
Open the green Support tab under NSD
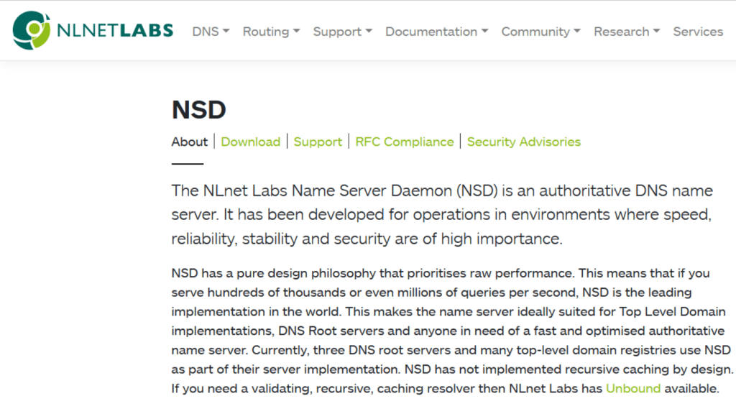[x=318, y=142]
